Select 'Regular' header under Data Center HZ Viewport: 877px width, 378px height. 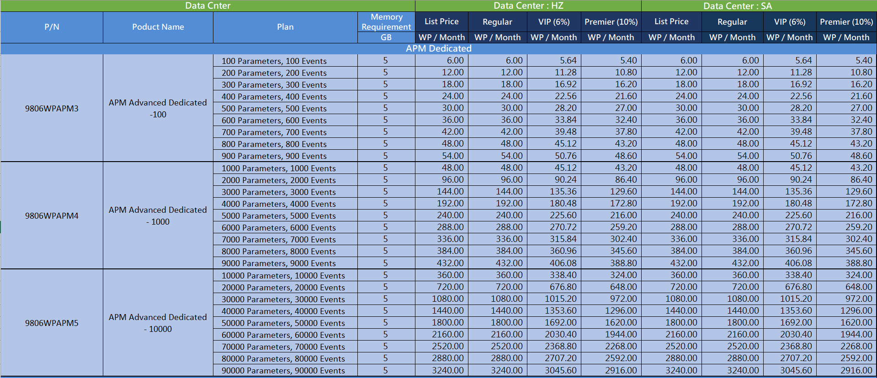click(x=497, y=21)
